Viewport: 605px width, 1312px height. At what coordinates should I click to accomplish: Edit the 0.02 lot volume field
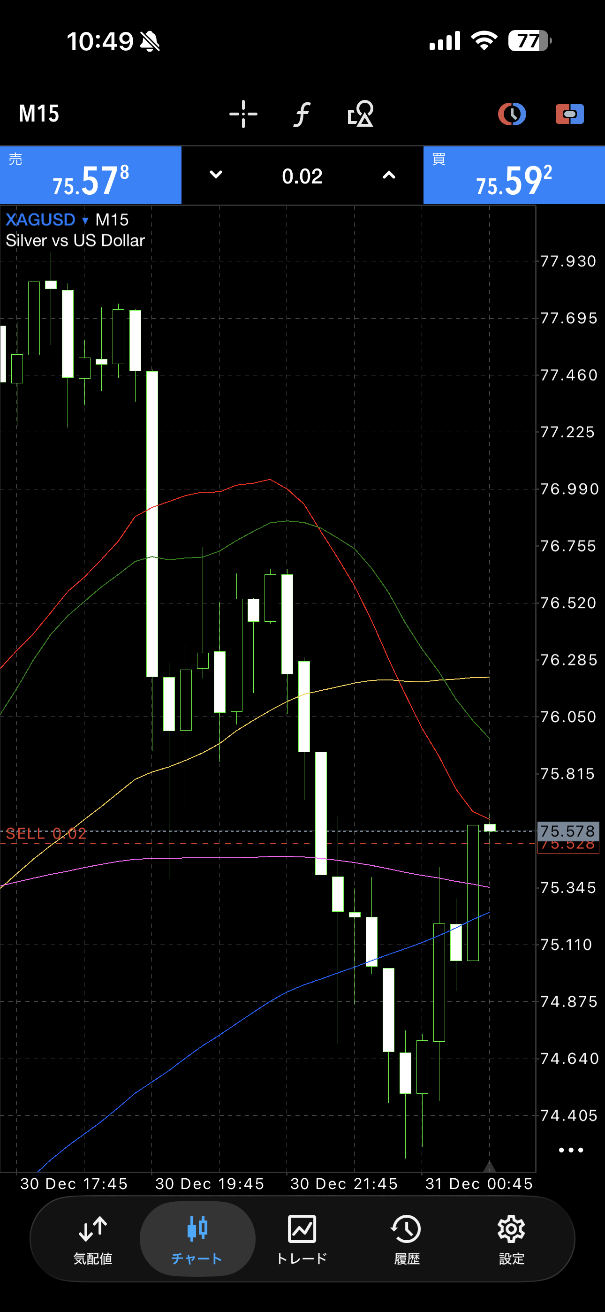click(302, 176)
